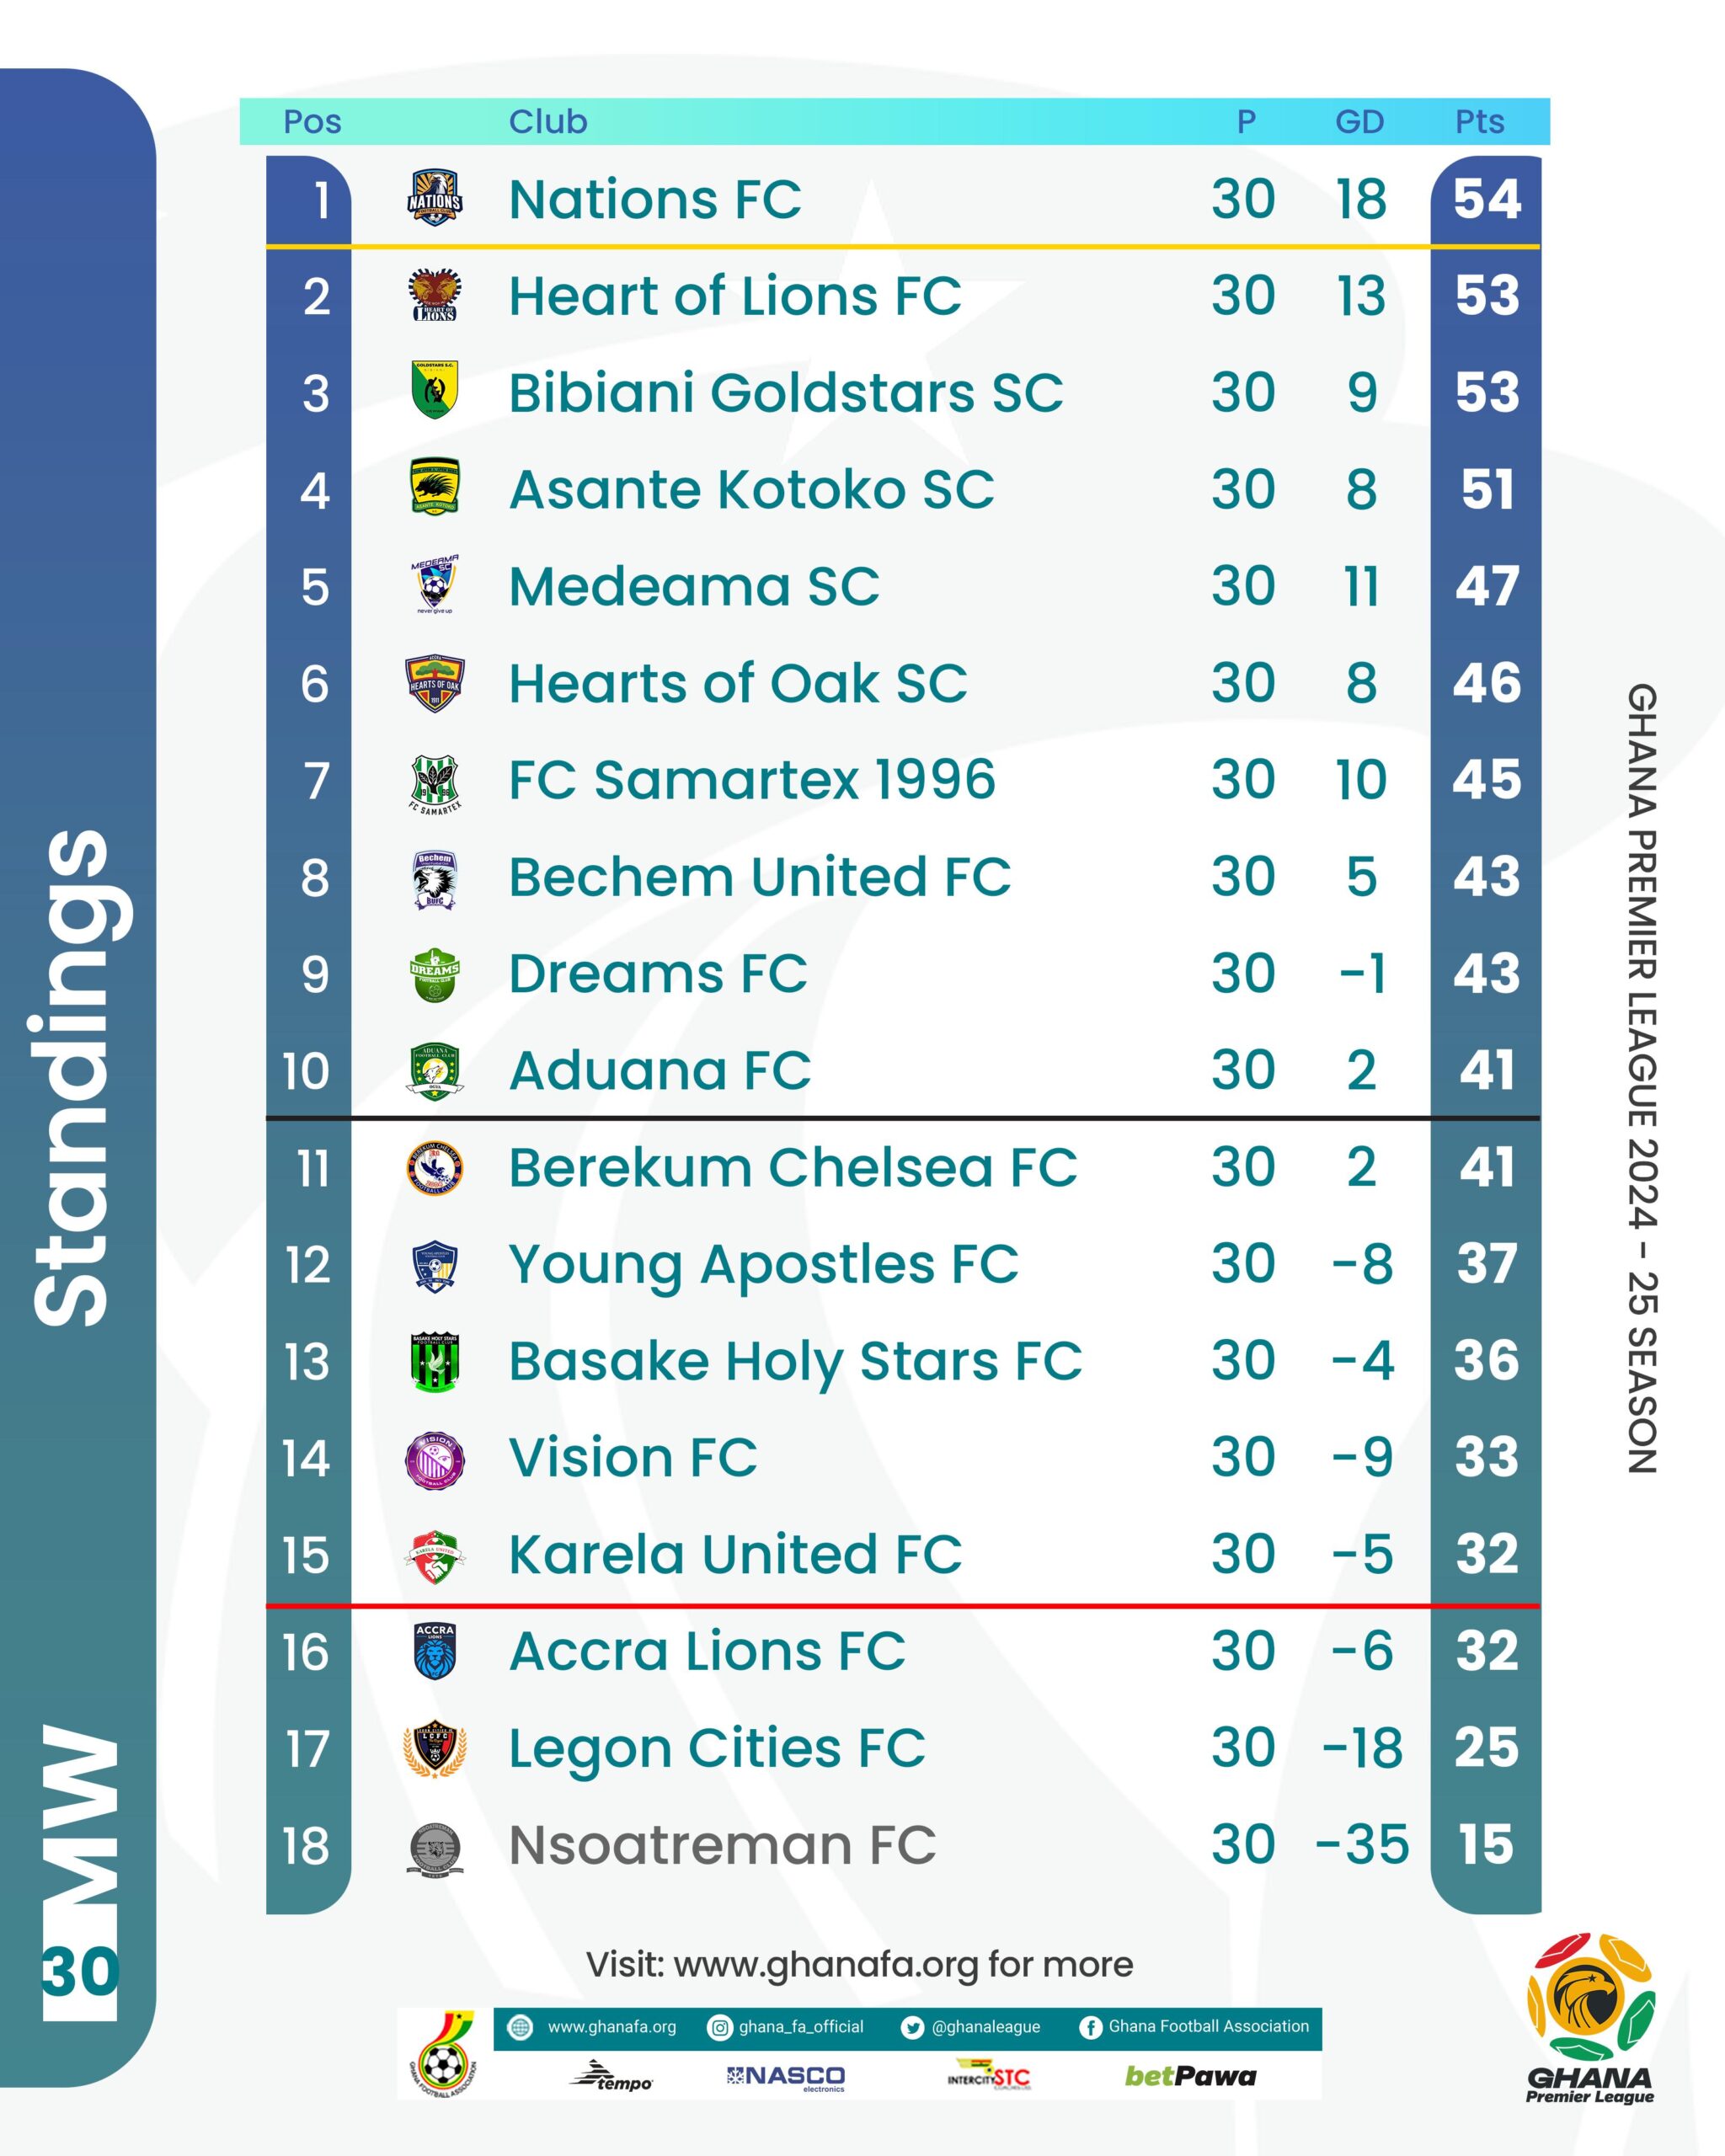Click the Hearts of Oak SC badge
This screenshot has height=2156, width=1725.
[435, 683]
